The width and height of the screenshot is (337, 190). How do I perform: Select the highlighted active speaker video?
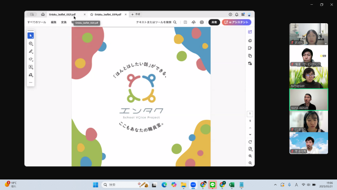pyautogui.click(x=309, y=100)
